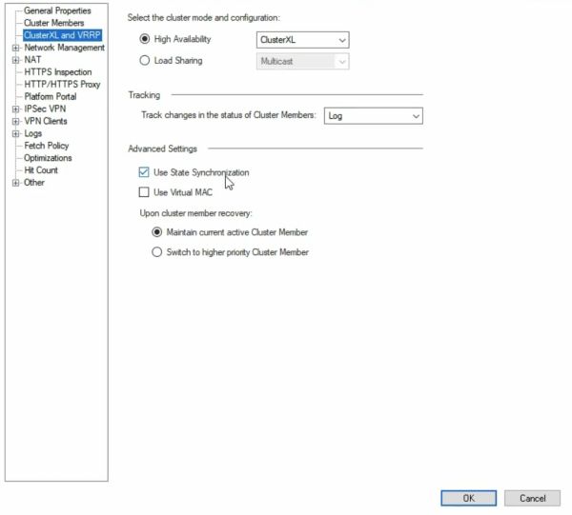Select Platform Portal in the tree
The height and width of the screenshot is (515, 572).
click(51, 96)
